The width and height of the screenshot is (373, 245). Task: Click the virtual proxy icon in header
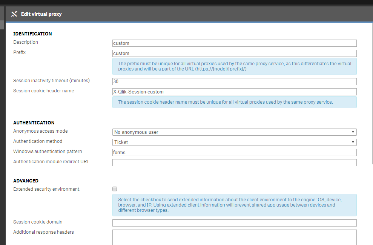click(14, 14)
